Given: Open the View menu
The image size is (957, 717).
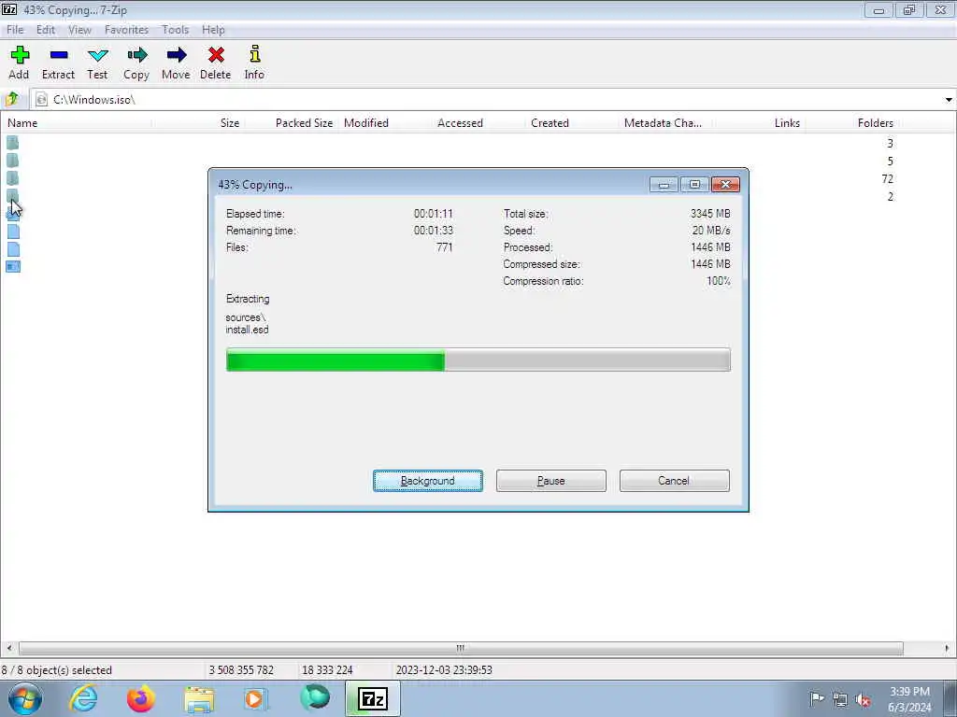Looking at the screenshot, I should [79, 29].
